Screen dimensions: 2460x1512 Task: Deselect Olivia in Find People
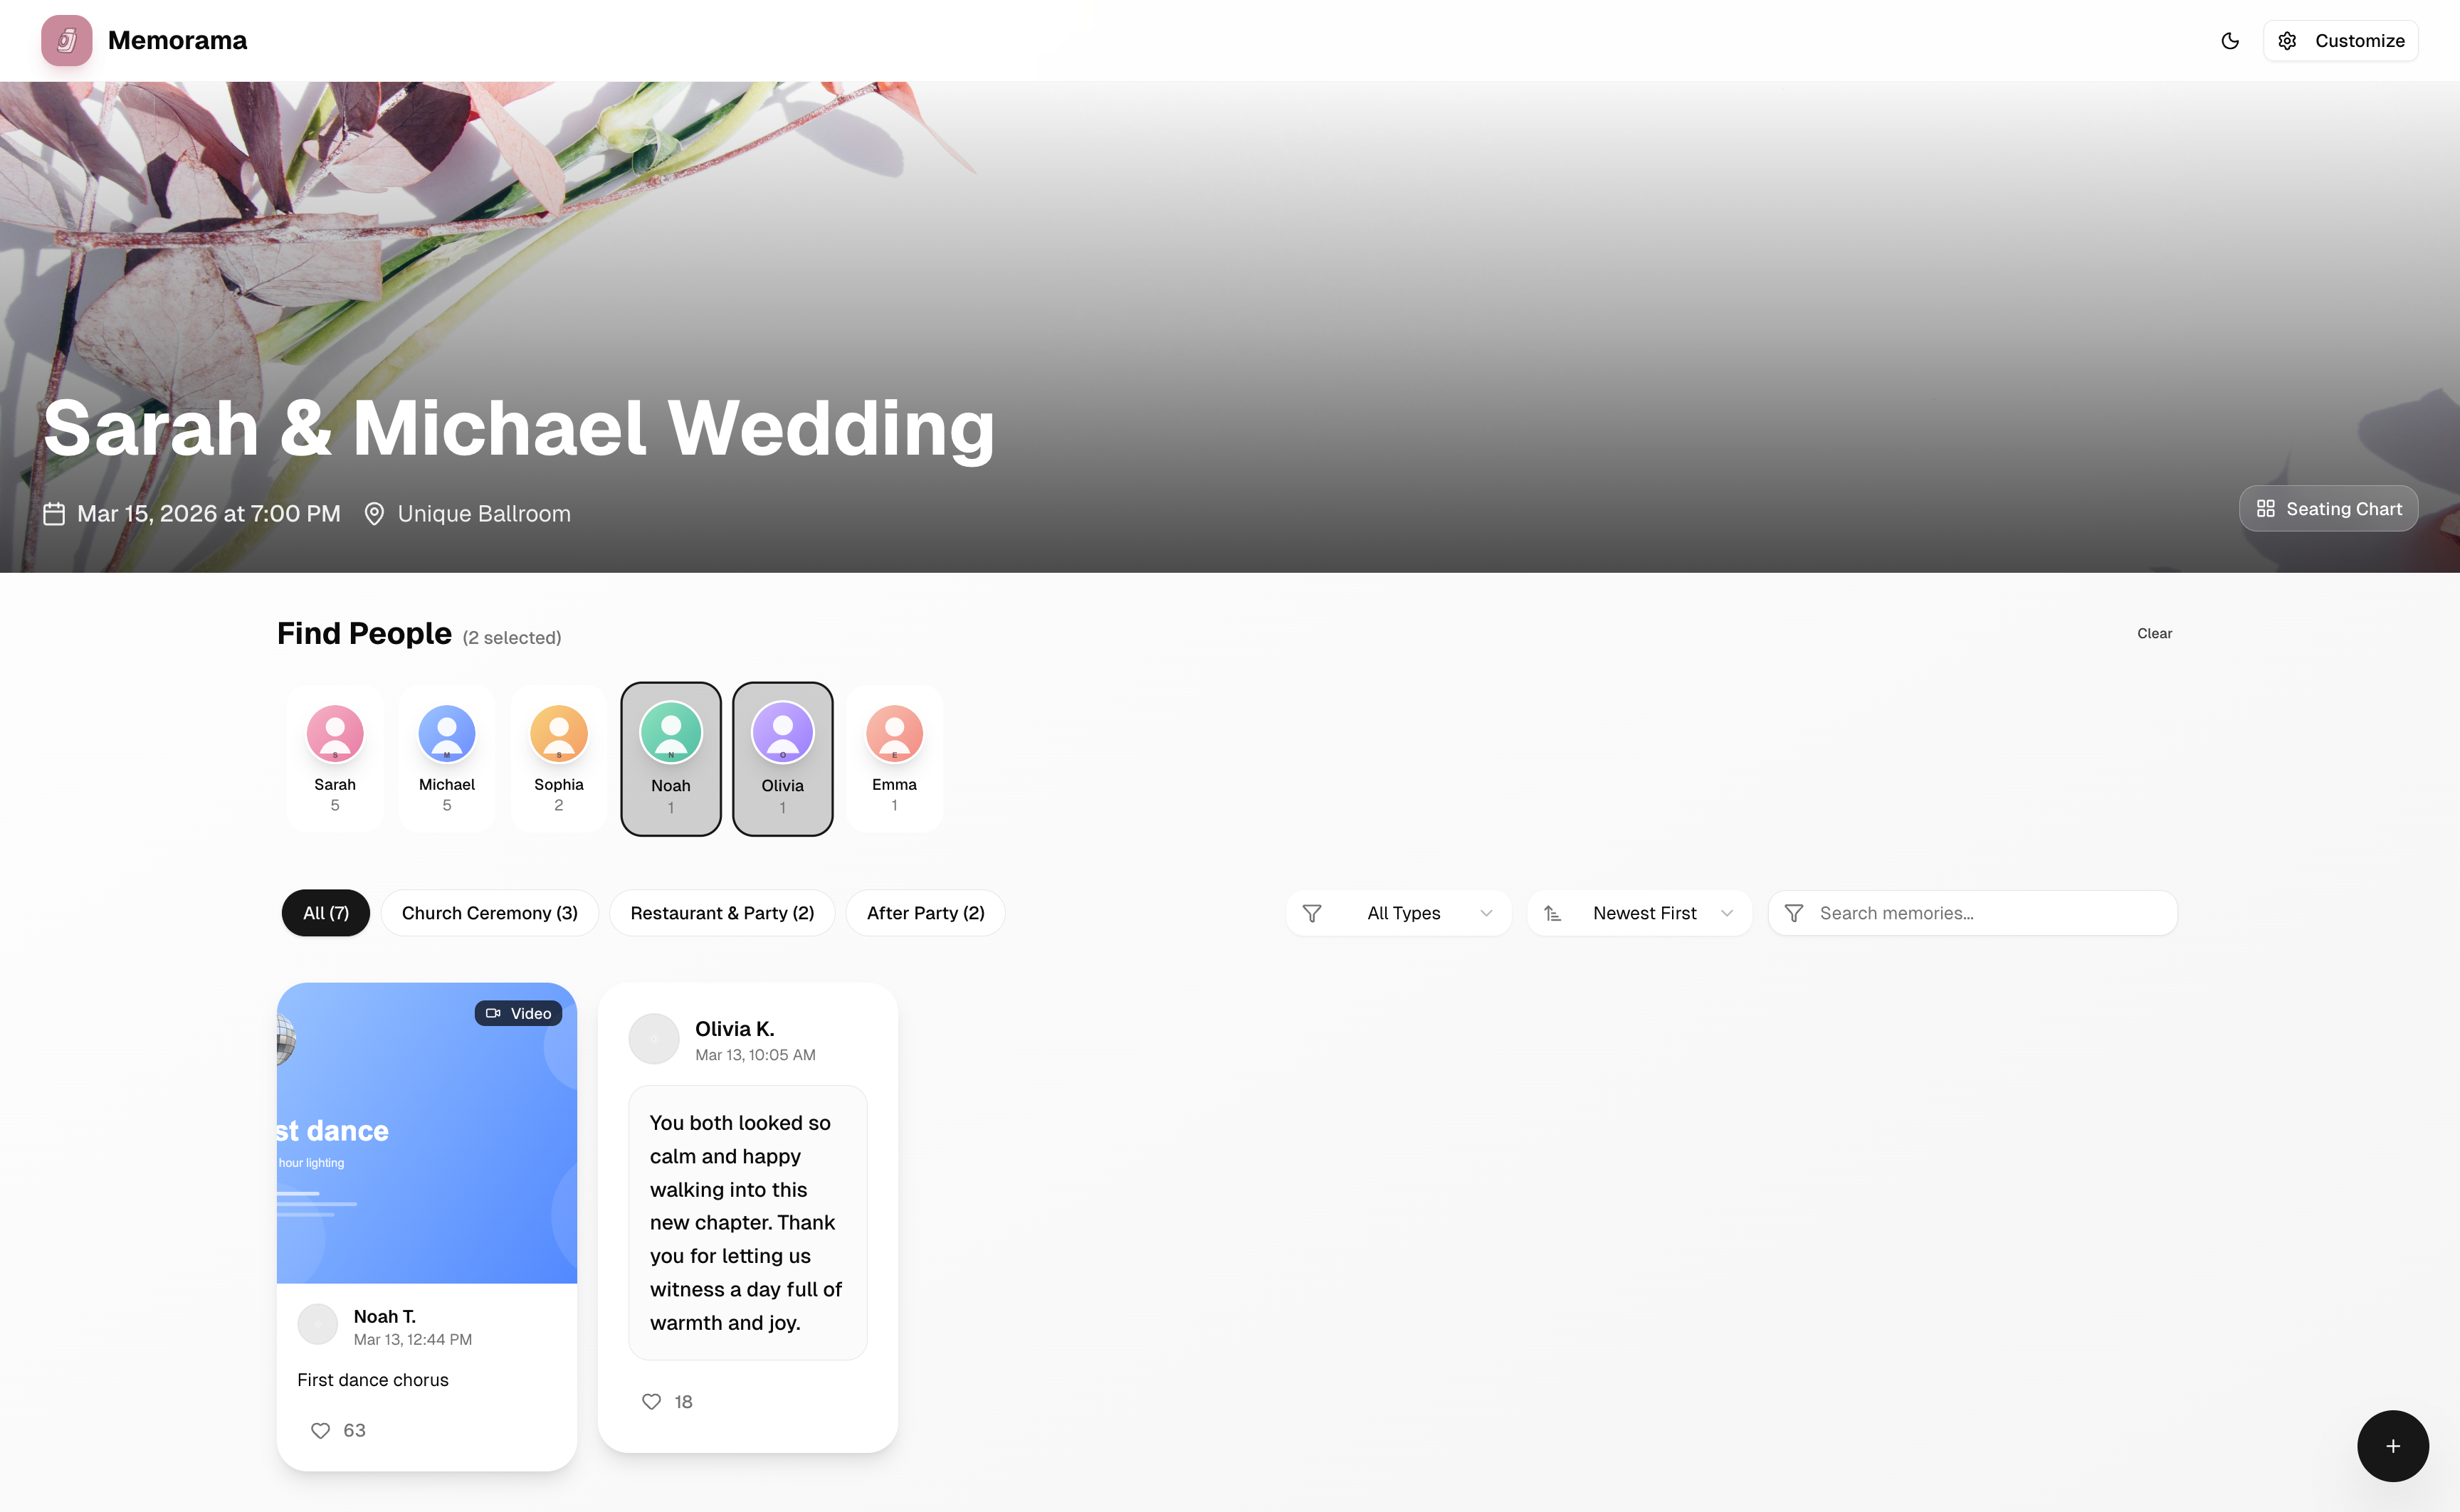(782, 759)
